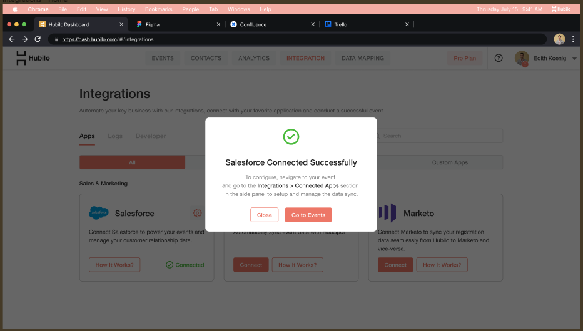Image resolution: width=583 pixels, height=331 pixels.
Task: Click the Chrome profile avatar
Action: tap(559, 39)
